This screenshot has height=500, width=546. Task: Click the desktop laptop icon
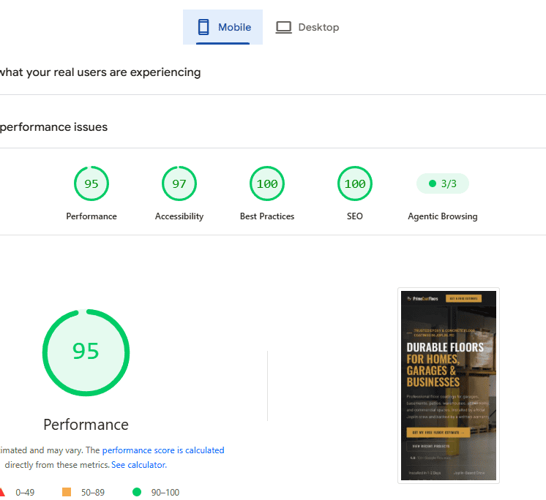point(283,28)
